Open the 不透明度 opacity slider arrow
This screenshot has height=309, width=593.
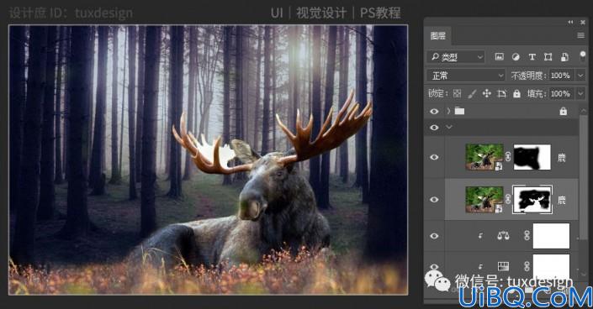click(580, 76)
